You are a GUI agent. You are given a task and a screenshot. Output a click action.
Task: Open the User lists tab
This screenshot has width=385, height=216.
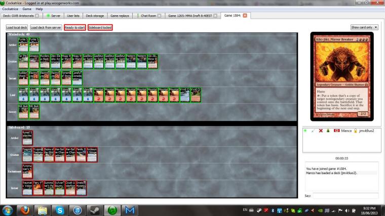click(73, 16)
